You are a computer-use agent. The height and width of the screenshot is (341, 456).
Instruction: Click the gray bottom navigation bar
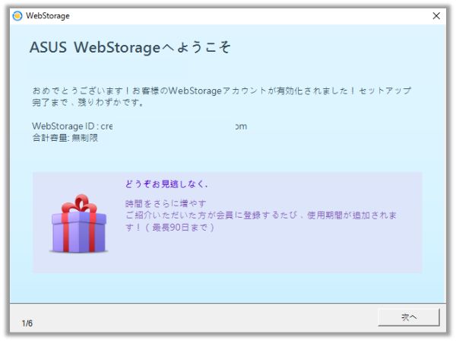228,317
